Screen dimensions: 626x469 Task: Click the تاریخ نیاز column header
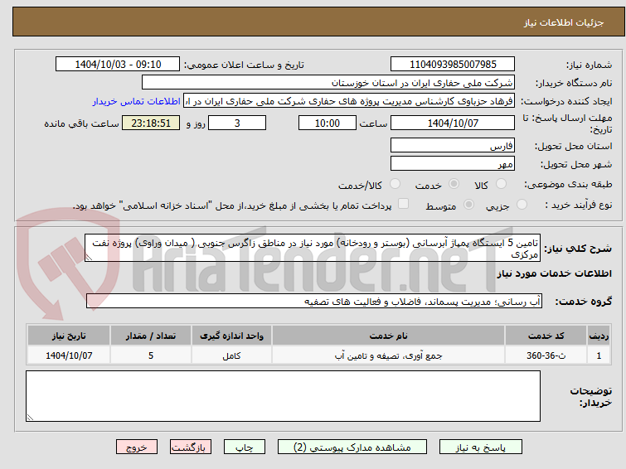(69, 336)
